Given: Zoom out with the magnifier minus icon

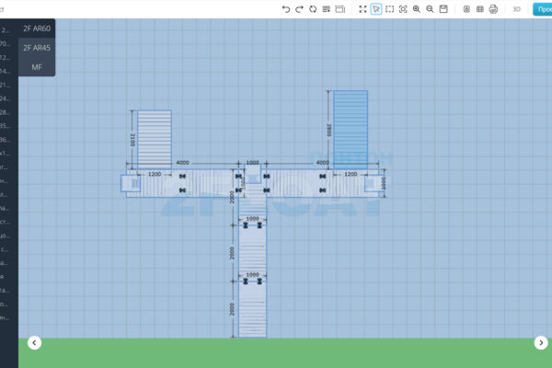Looking at the screenshot, I should pos(430,9).
